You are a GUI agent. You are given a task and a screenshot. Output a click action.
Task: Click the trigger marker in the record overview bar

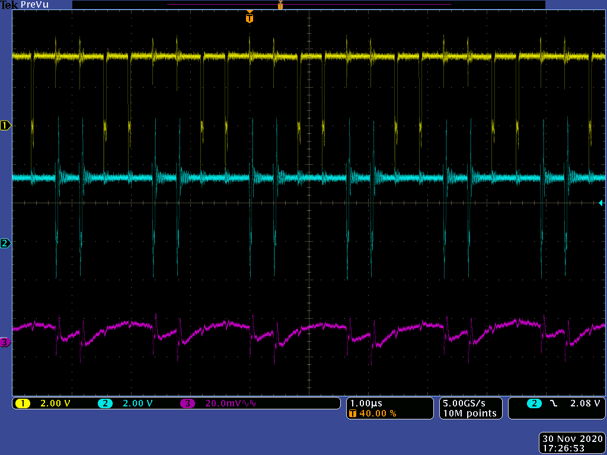[x=280, y=5]
